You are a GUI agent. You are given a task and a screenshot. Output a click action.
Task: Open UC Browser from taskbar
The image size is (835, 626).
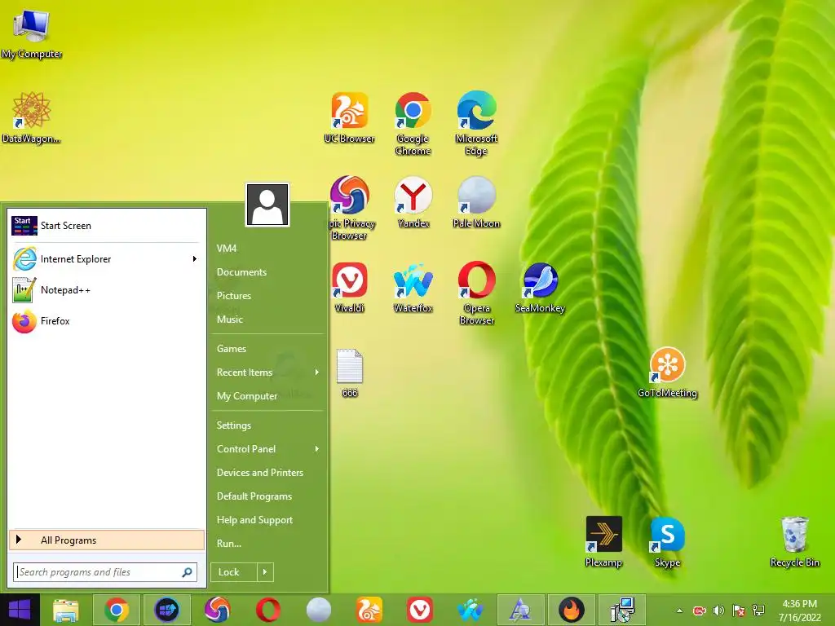pos(369,610)
